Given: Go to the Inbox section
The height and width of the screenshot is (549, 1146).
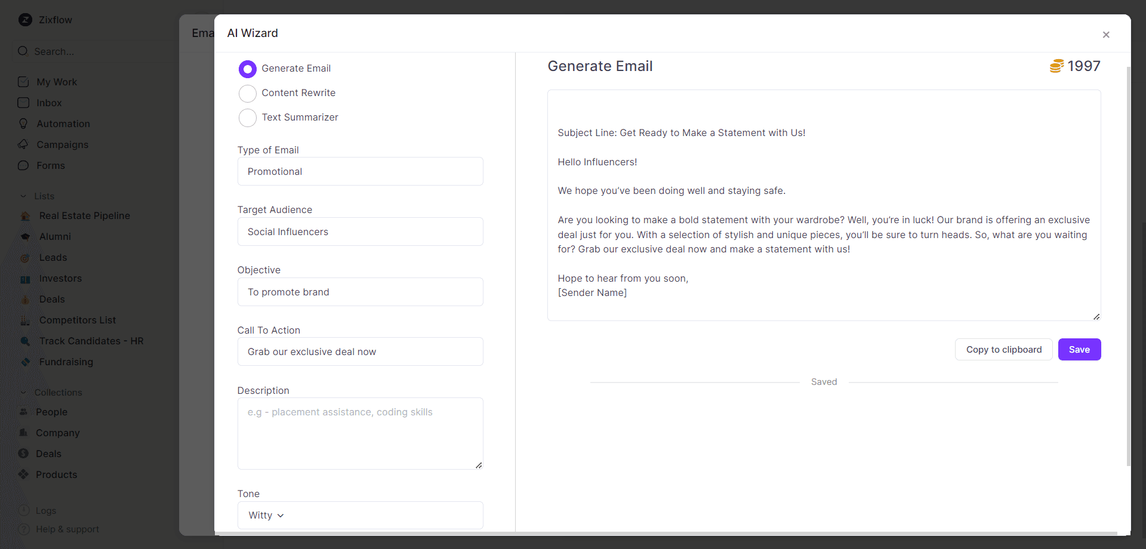Looking at the screenshot, I should click(x=49, y=103).
